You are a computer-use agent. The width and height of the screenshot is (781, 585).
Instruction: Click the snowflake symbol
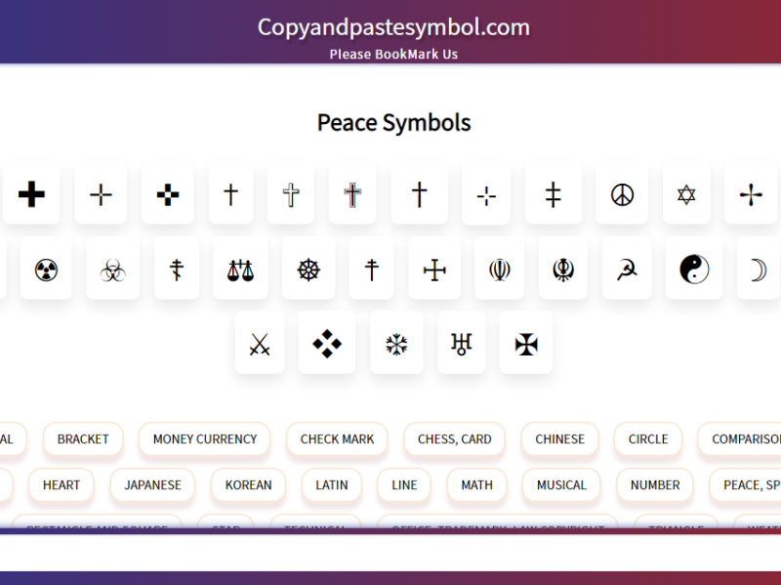396,343
